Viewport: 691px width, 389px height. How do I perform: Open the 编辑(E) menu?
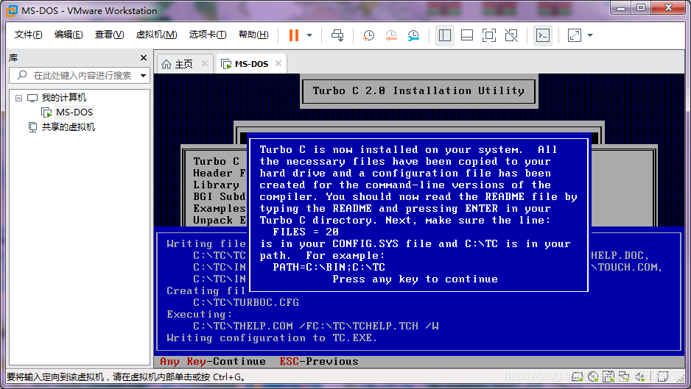pos(69,35)
